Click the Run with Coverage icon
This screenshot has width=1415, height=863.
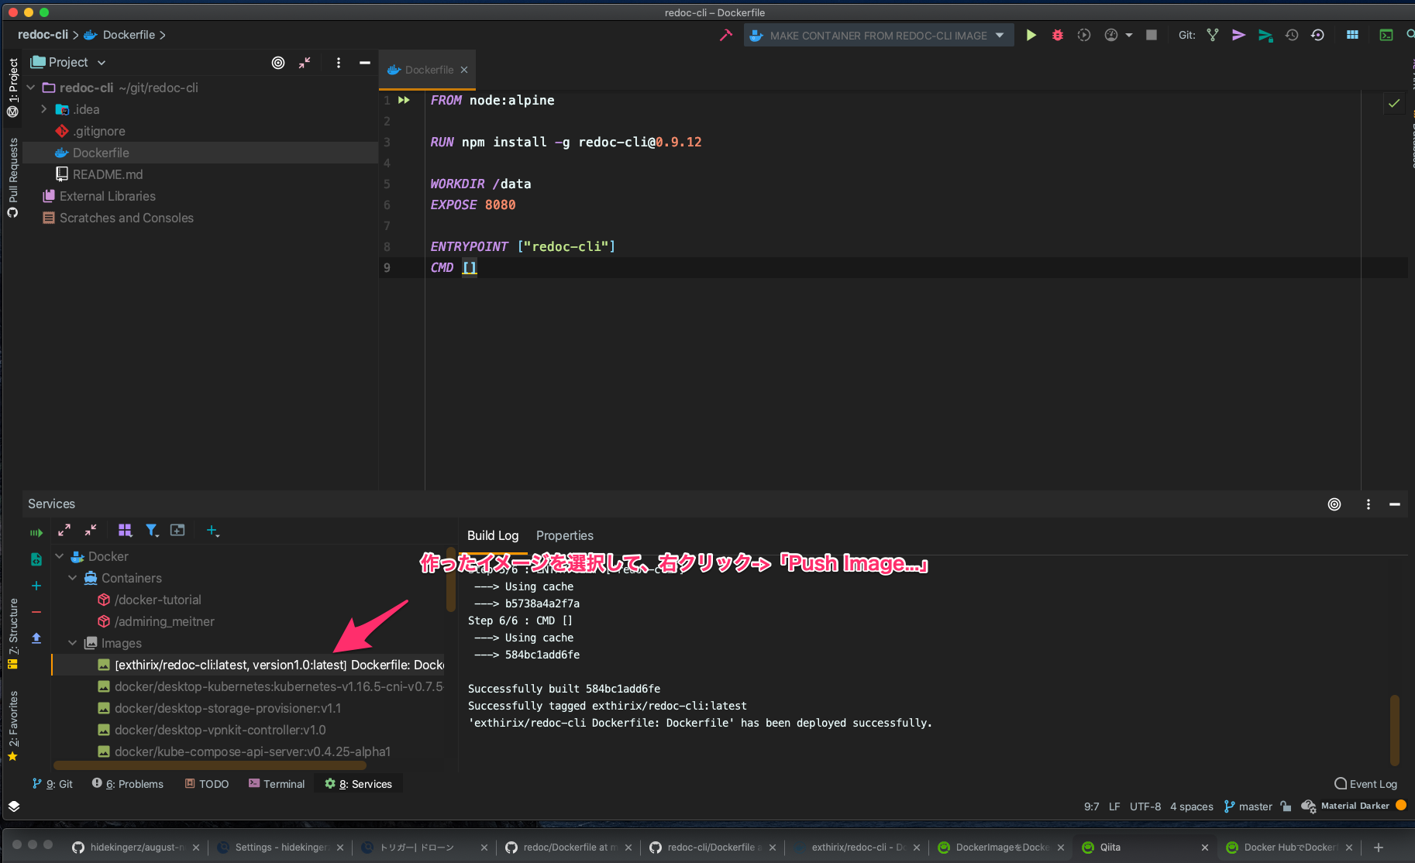tap(1084, 35)
